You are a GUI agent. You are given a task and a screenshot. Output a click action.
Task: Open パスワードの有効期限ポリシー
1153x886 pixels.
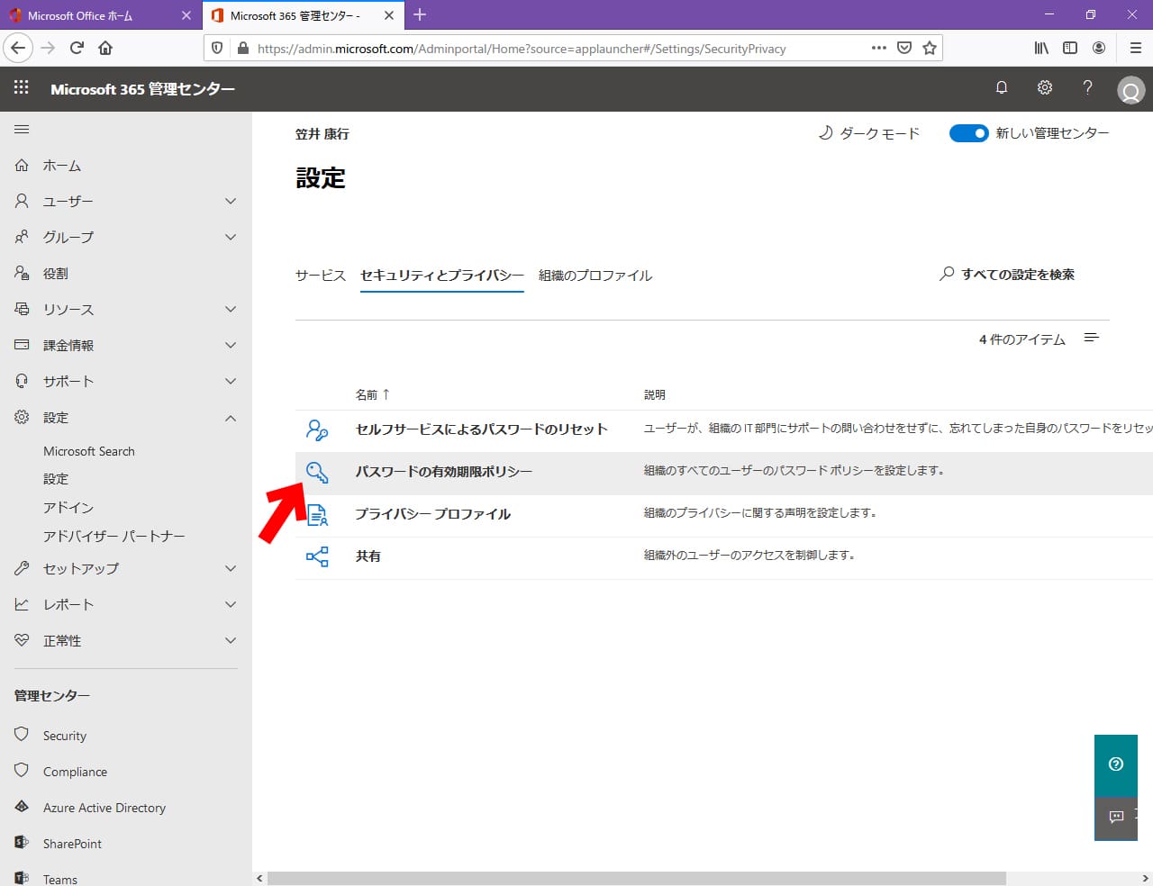click(444, 472)
